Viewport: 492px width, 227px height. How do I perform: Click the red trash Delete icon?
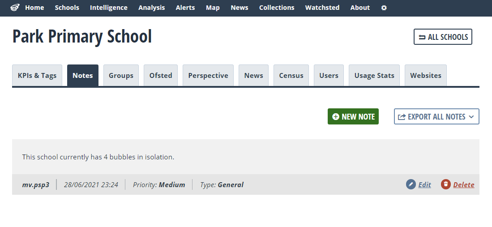pos(445,184)
